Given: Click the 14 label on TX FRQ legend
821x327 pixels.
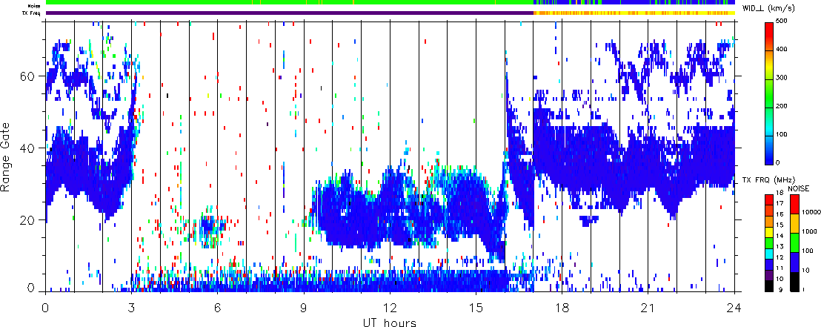Looking at the screenshot, I should pyautogui.click(x=780, y=236).
